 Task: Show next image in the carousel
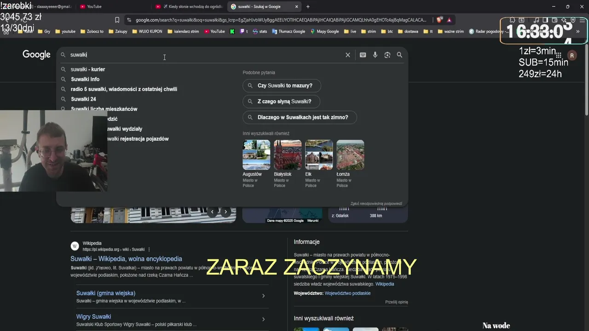[x=225, y=212]
